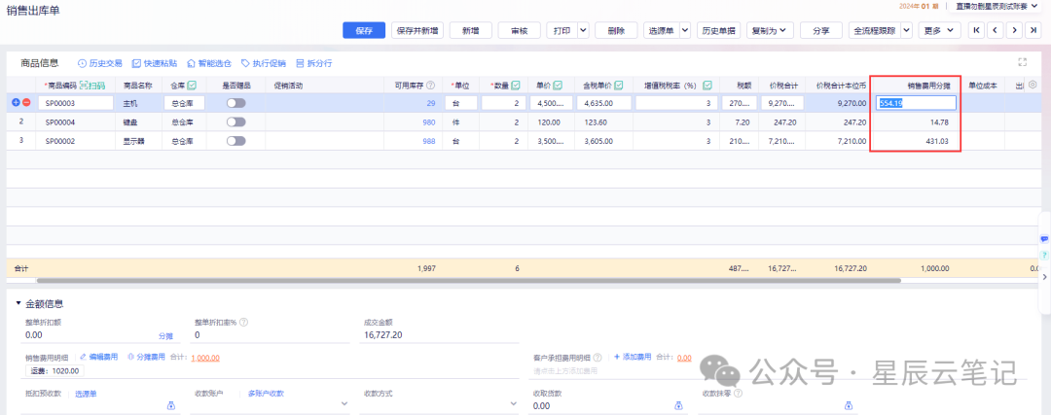
Task: Open 历史交易 history transactions
Action: [x=100, y=62]
